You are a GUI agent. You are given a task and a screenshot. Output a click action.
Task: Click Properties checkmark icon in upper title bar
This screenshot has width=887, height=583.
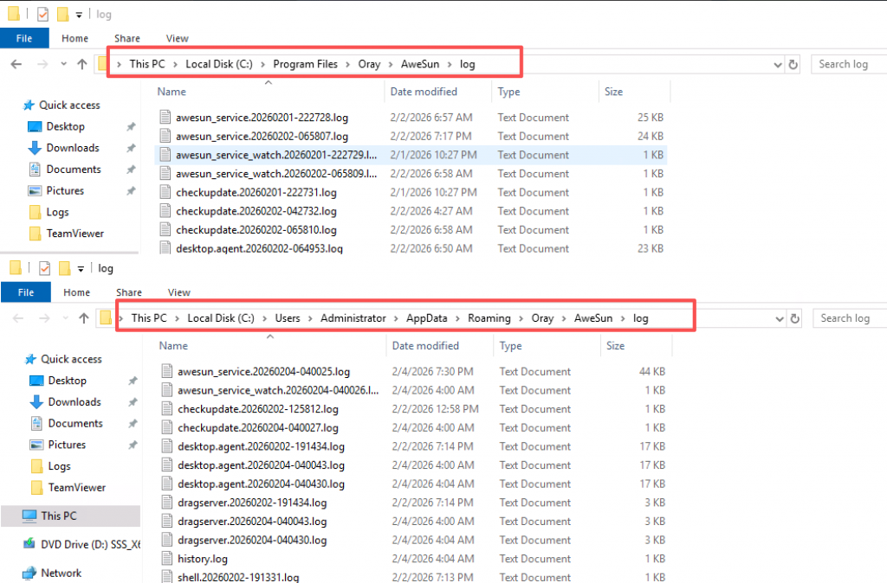42,15
